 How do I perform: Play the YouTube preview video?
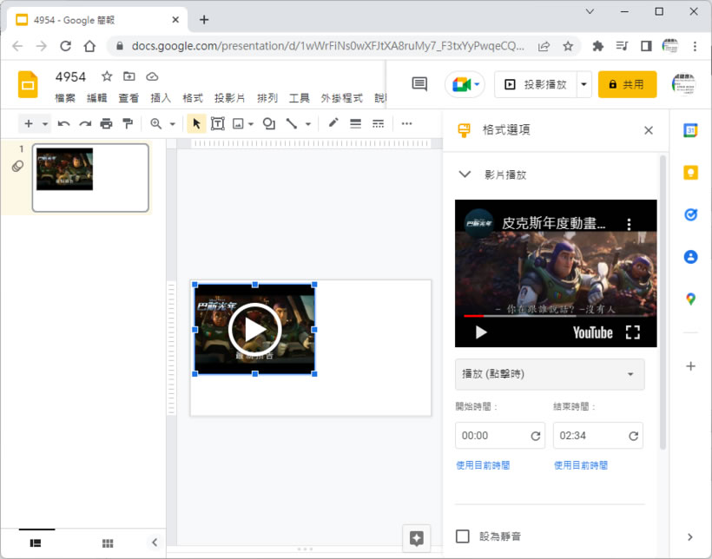(x=481, y=332)
